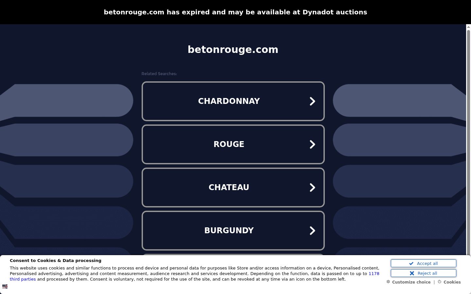The image size is (471, 294).
Task: Click the vertical page scrollbar
Action: click(468, 140)
